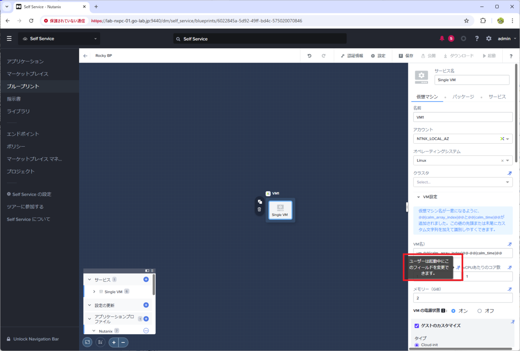The height and width of the screenshot is (351, 520).
Task: Add a new service with plus icon
Action: coord(146,279)
